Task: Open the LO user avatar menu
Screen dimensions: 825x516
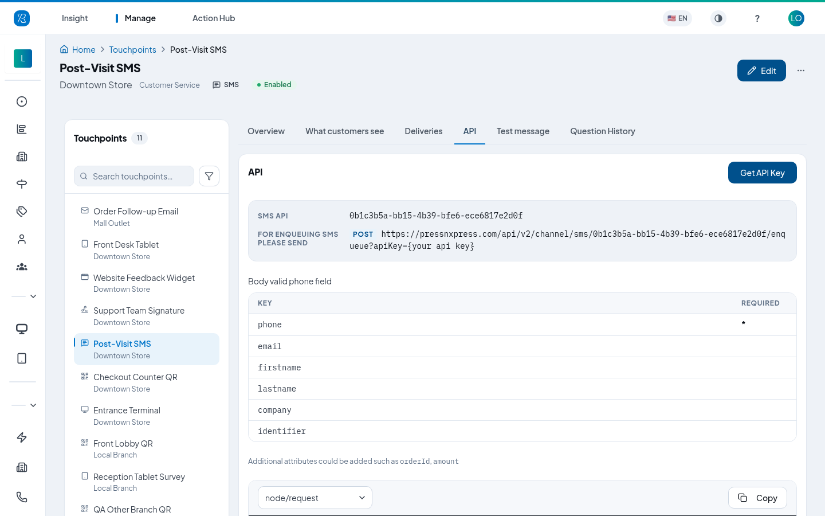Action: [x=796, y=18]
